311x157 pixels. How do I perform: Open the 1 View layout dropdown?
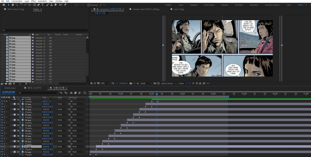coord(183,83)
